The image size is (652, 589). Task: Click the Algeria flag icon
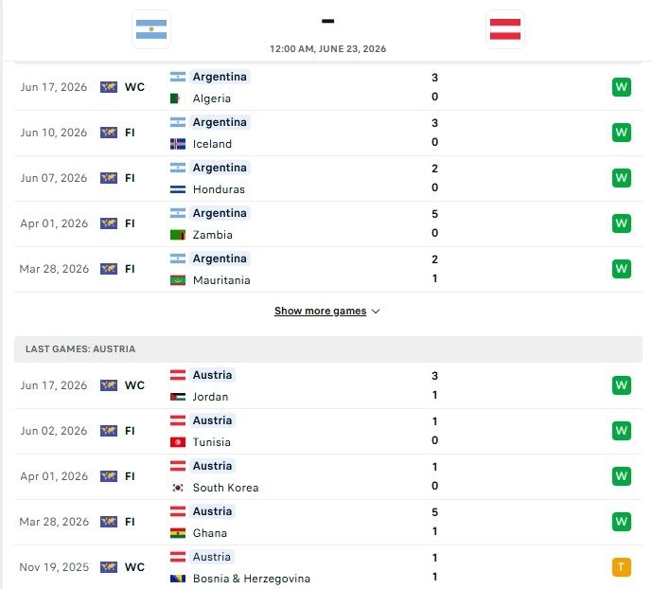(178, 98)
